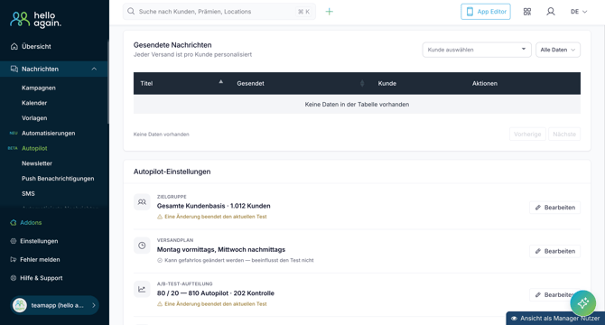Click the 'Autopilot-Einstellungen' heading
The width and height of the screenshot is (605, 325).
pyautogui.click(x=172, y=172)
